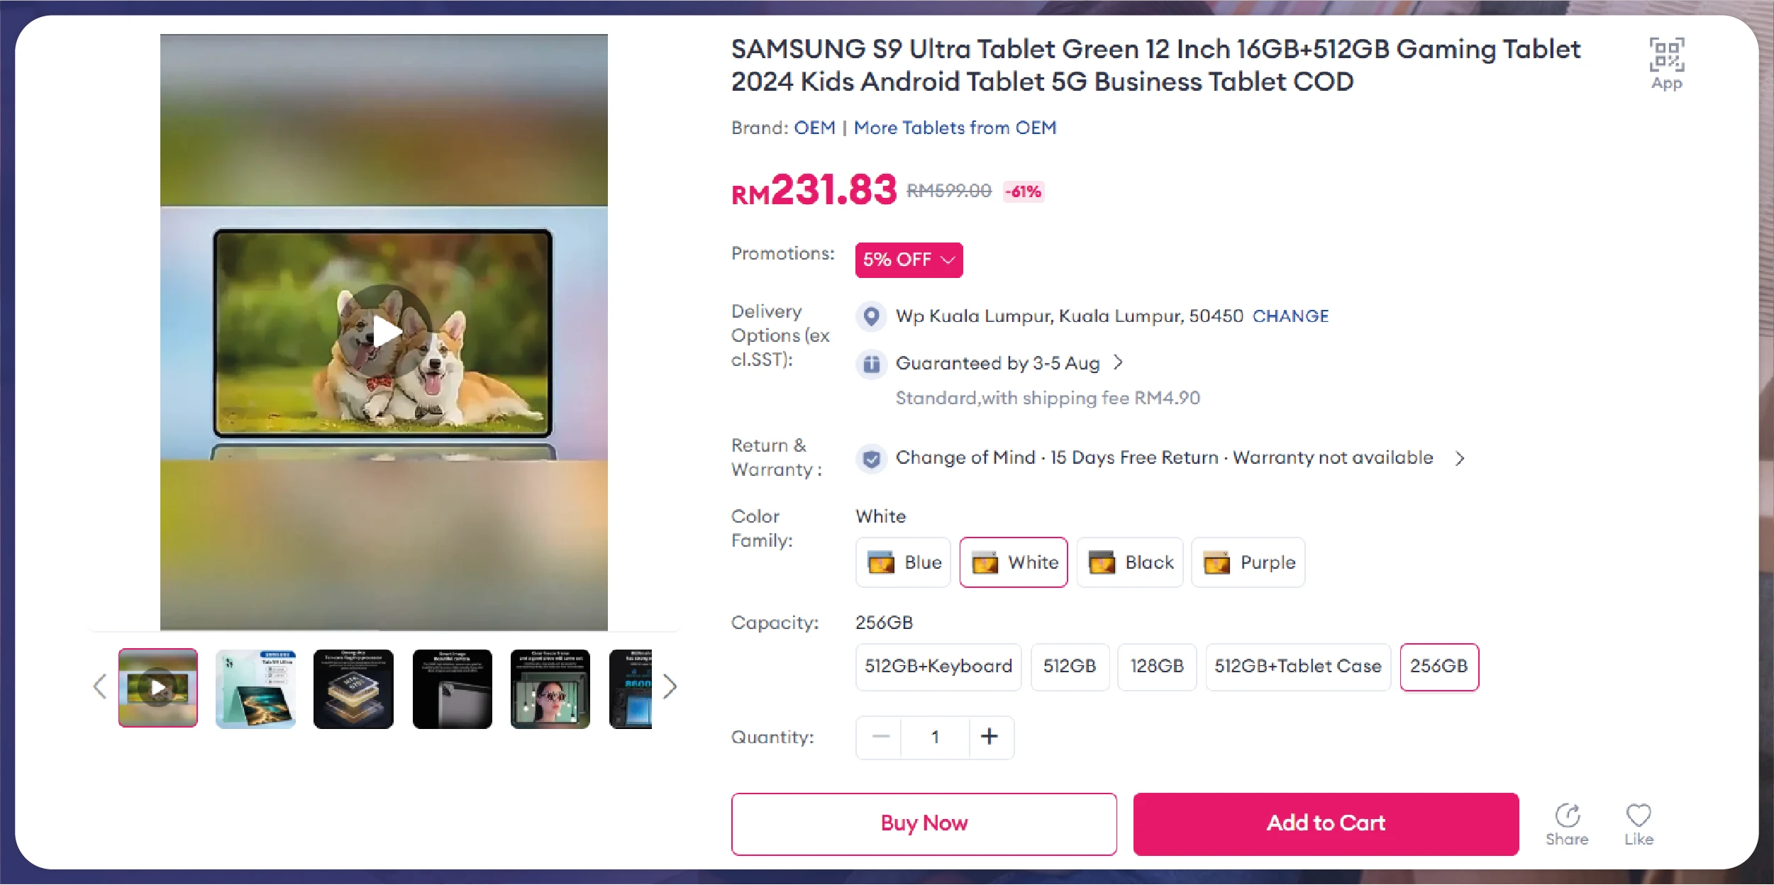1774x885 pixels.
Task: Select the green tablet thumbnail image
Action: pyautogui.click(x=255, y=689)
